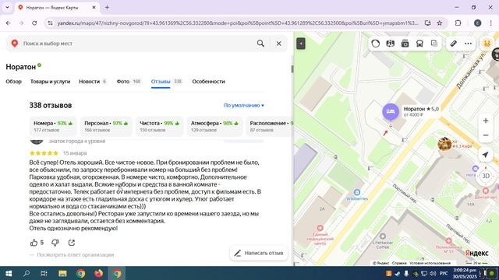Click the cafe photo marker on map
Viewport: 499px width, 280px height.
[x=444, y=144]
